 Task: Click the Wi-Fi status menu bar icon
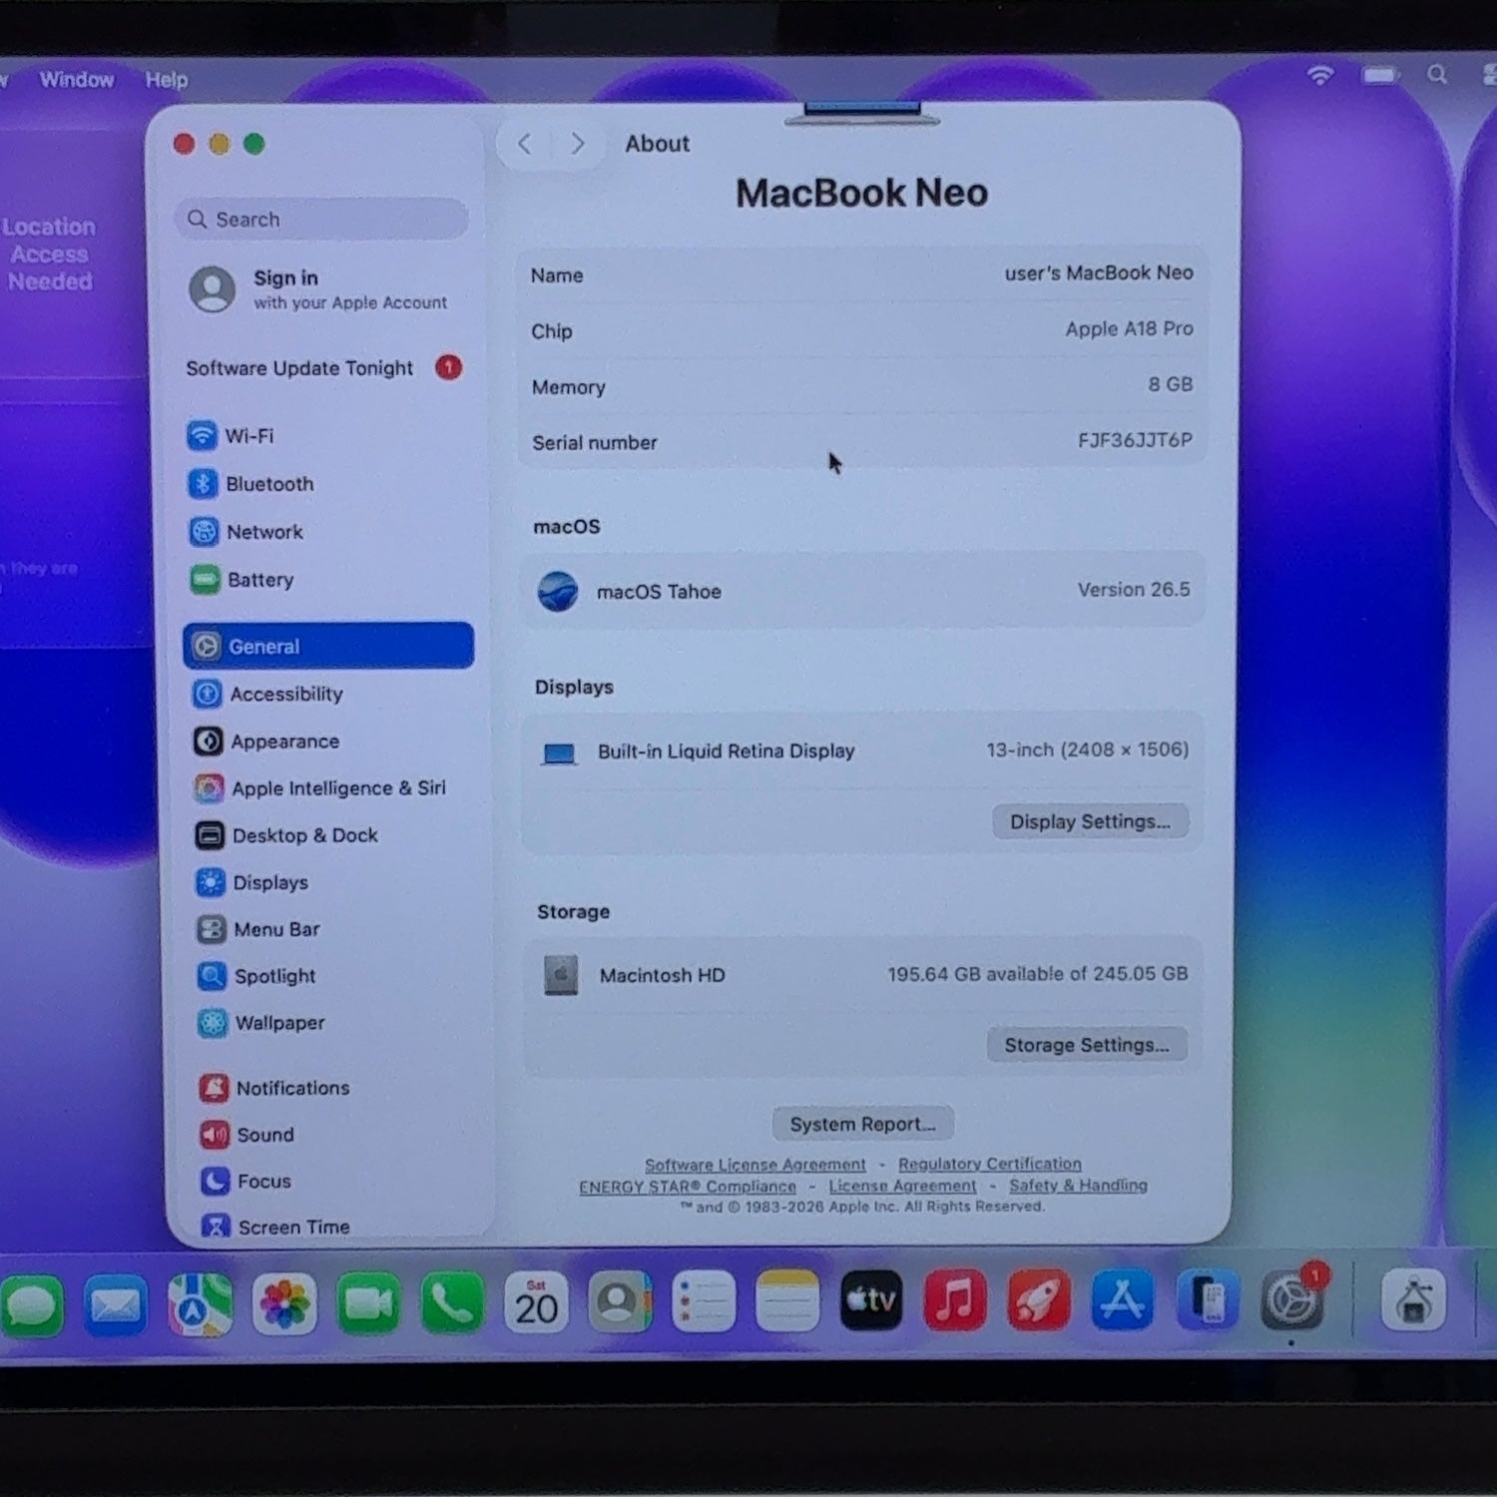pos(1320,75)
